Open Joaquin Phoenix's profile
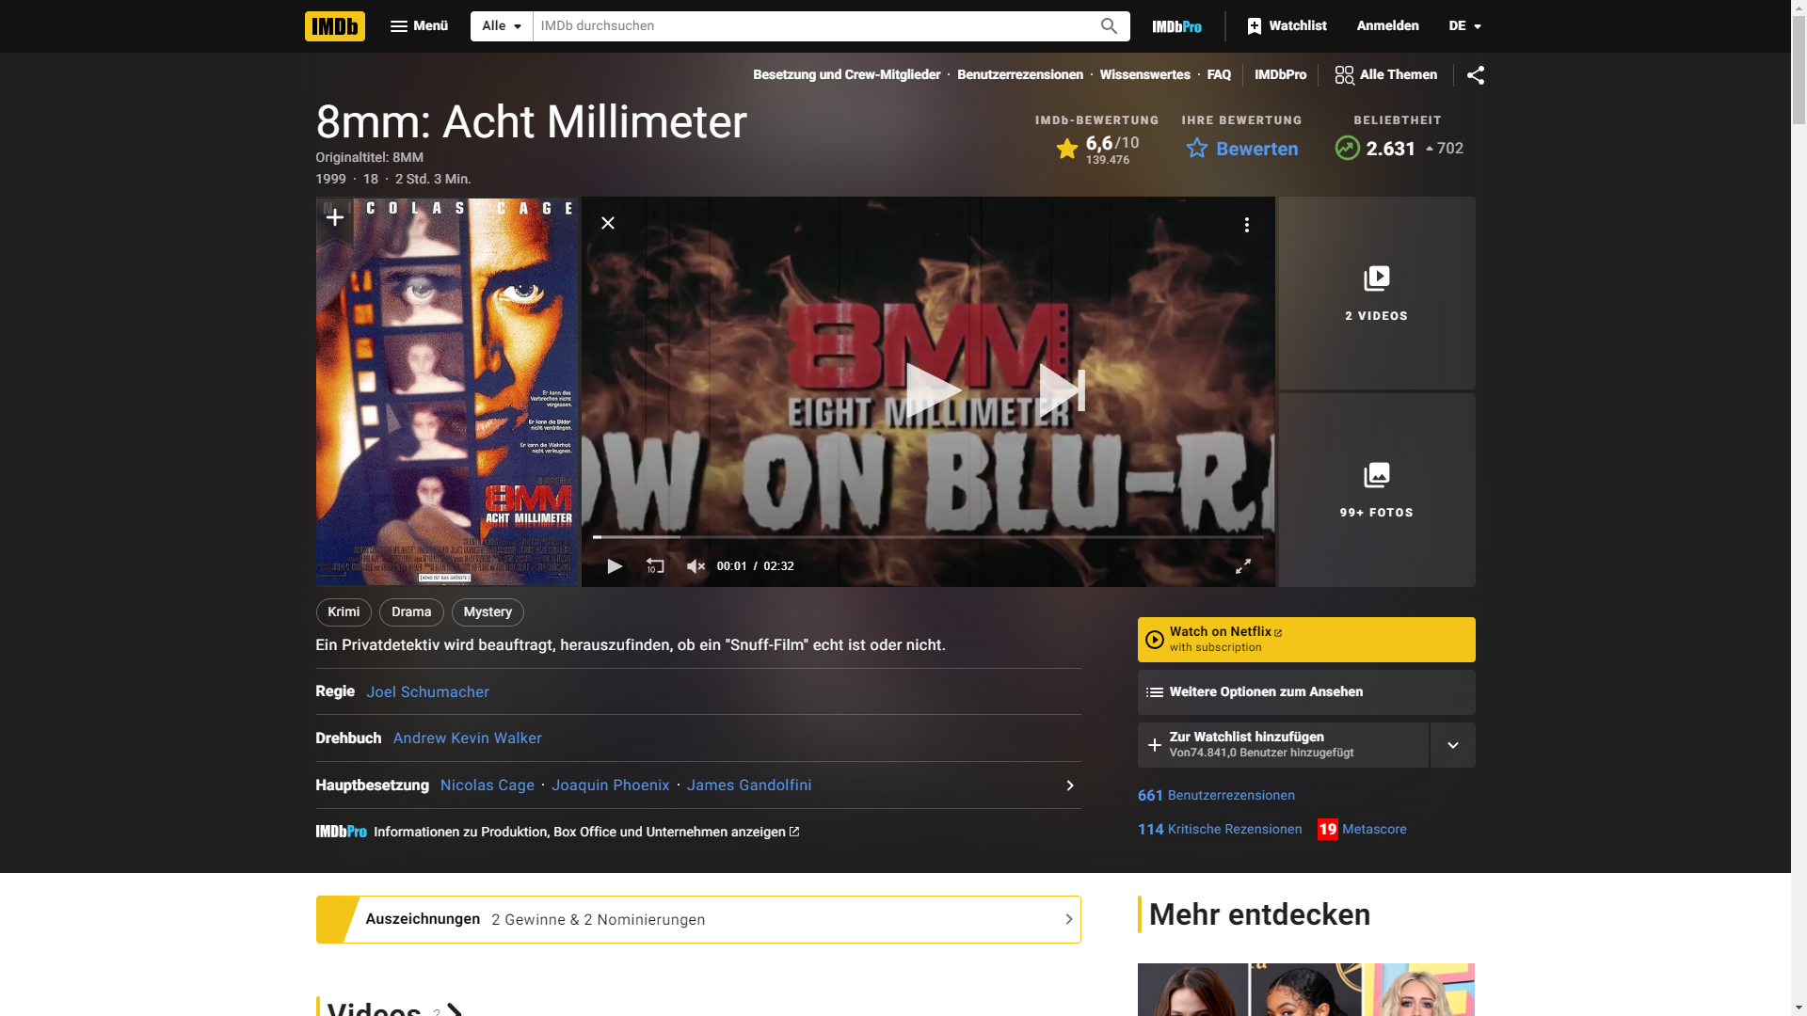This screenshot has height=1016, width=1807. pyautogui.click(x=610, y=786)
